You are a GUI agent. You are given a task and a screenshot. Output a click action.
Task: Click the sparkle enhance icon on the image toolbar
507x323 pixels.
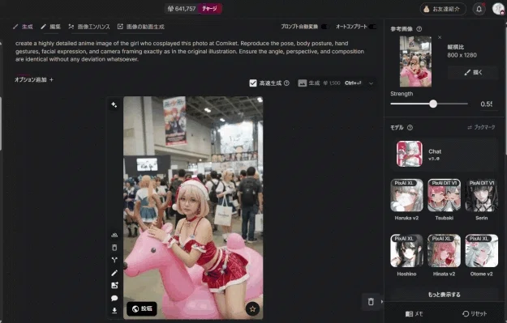coord(114,104)
